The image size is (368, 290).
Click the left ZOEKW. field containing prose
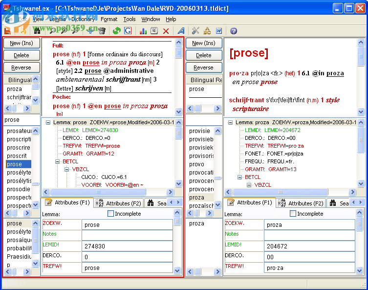point(127,224)
